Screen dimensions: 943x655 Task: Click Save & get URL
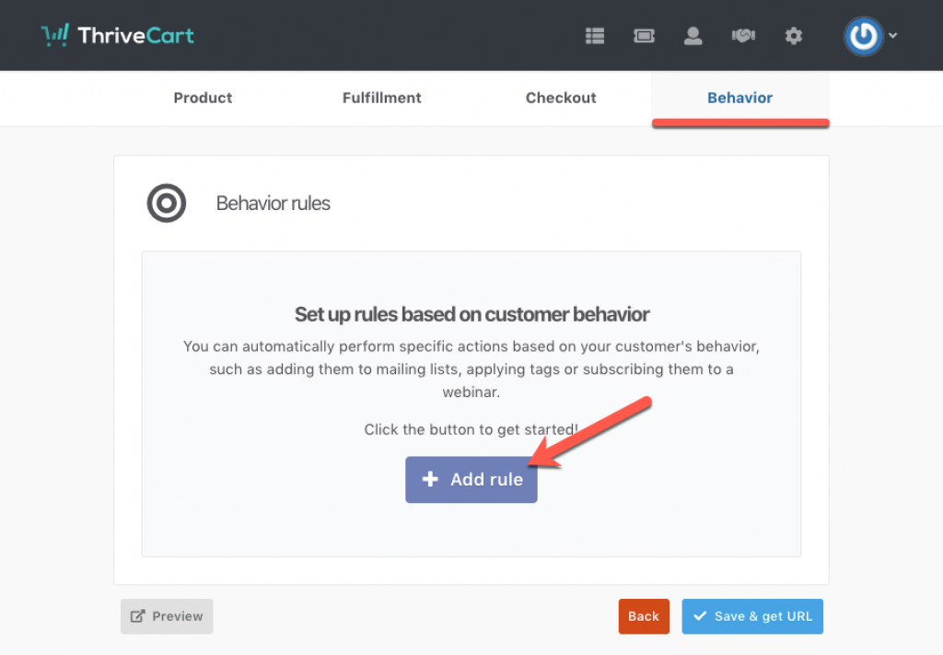pos(752,616)
